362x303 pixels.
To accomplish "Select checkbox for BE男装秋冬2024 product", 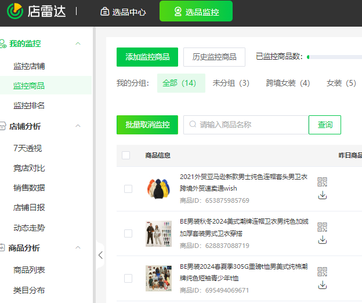I will [128, 233].
